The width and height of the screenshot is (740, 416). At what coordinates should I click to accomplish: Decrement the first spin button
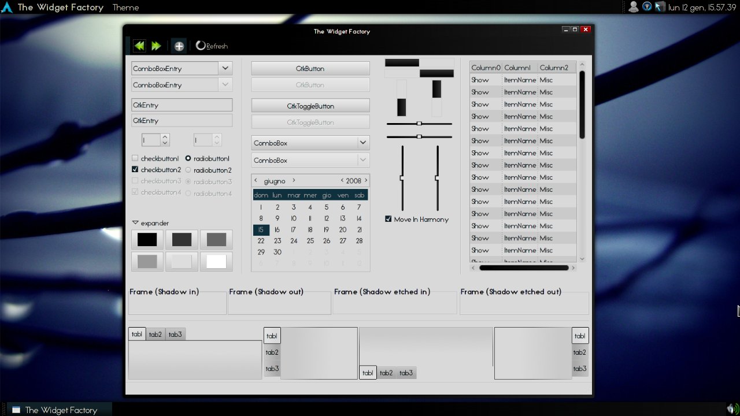tap(165, 143)
